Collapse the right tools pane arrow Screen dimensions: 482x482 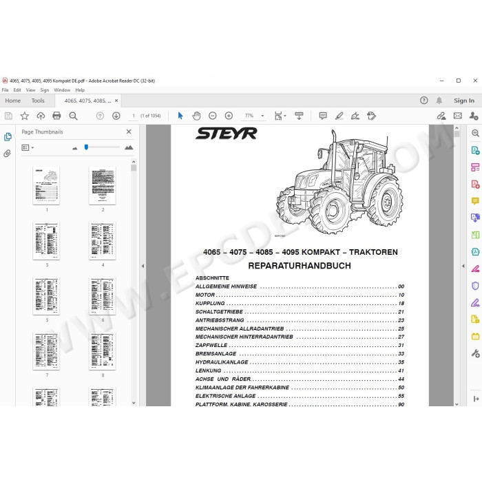[463, 266]
